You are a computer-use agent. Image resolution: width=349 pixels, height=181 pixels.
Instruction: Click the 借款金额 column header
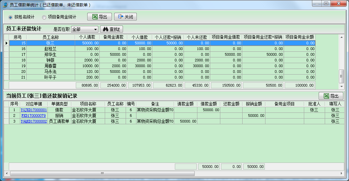(209, 104)
